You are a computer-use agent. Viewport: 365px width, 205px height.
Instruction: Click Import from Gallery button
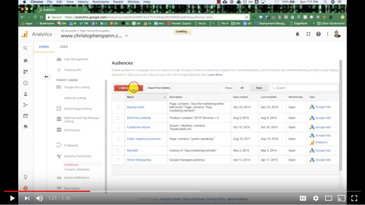(x=159, y=88)
